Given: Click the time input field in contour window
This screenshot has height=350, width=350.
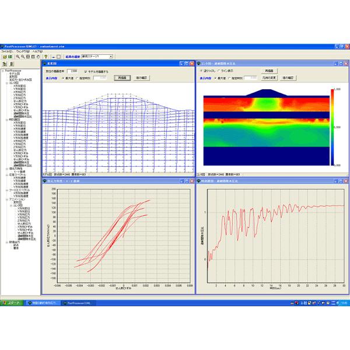Looking at the screenshot, I should click(251, 78).
